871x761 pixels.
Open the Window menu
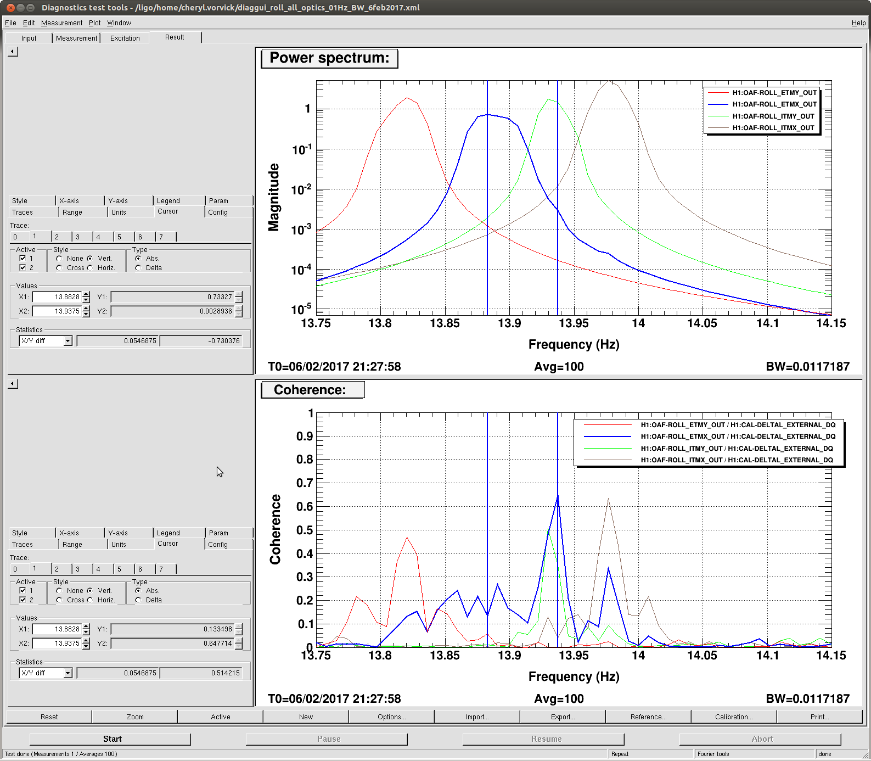119,23
